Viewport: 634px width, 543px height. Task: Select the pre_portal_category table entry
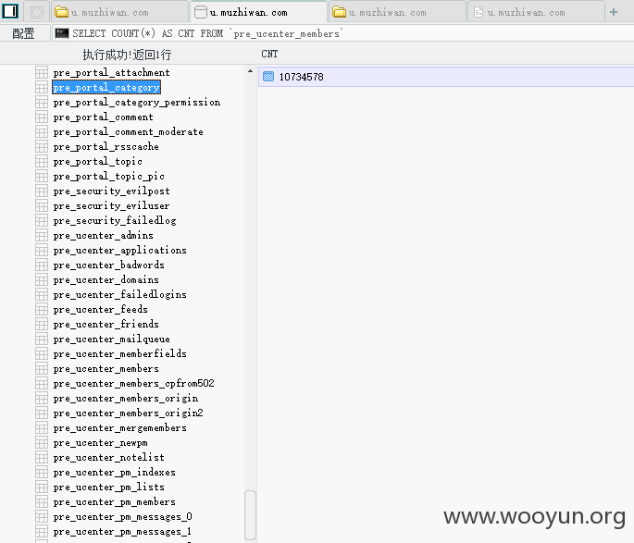[x=106, y=87]
